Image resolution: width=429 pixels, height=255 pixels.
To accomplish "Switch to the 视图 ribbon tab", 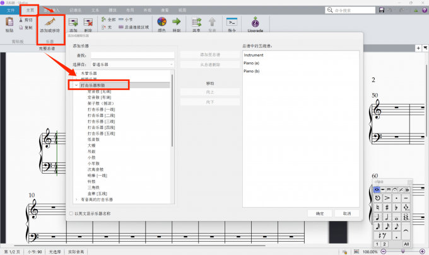I will tap(182, 10).
